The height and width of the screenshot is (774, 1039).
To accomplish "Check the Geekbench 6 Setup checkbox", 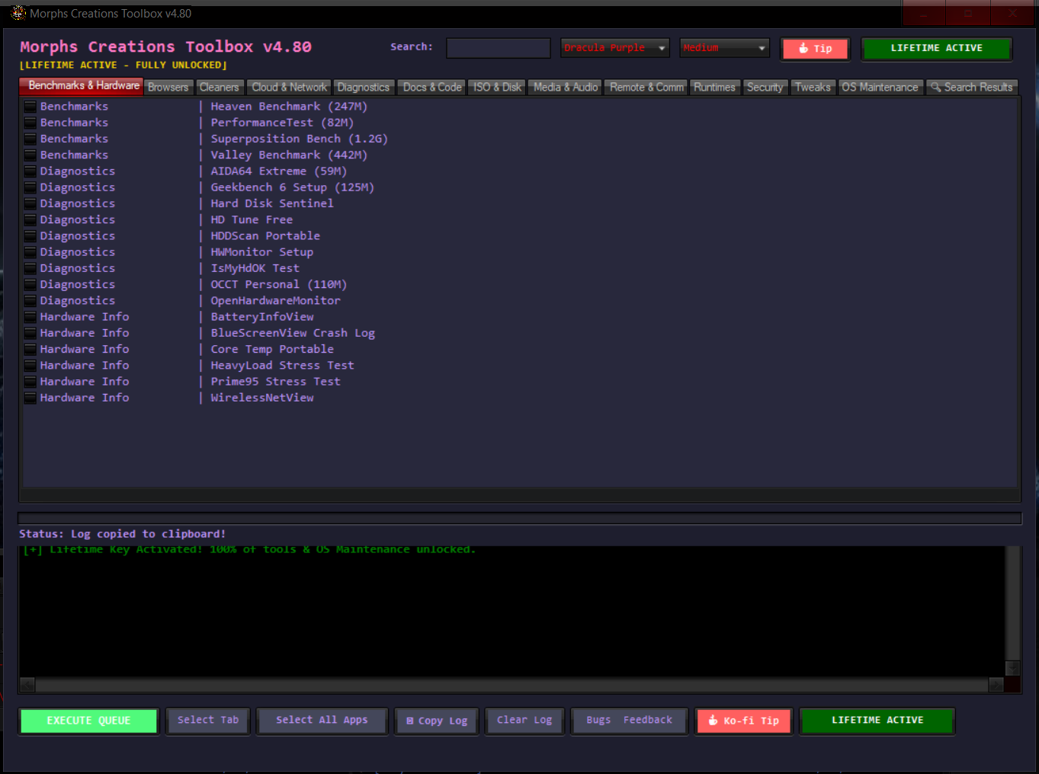I will 30,187.
